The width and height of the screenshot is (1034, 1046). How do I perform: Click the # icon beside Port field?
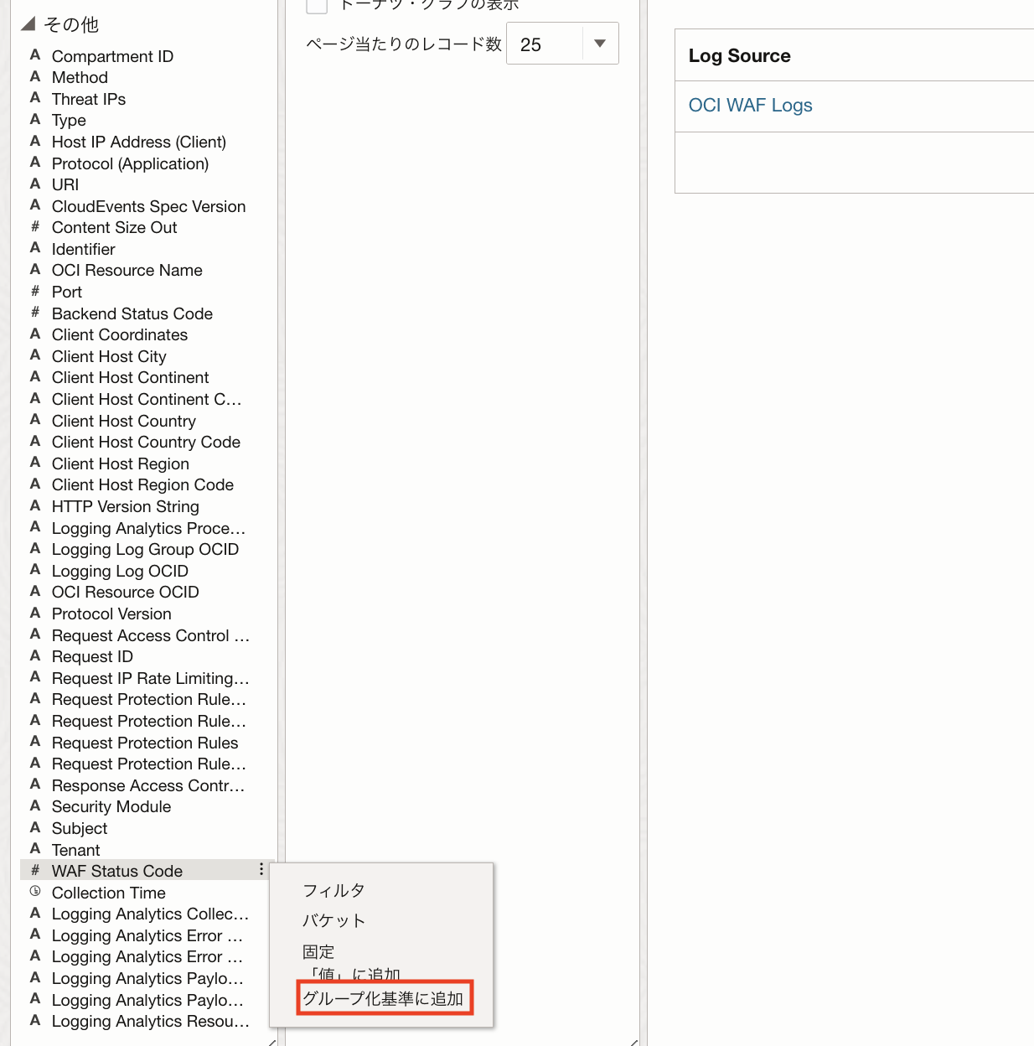pyautogui.click(x=35, y=292)
